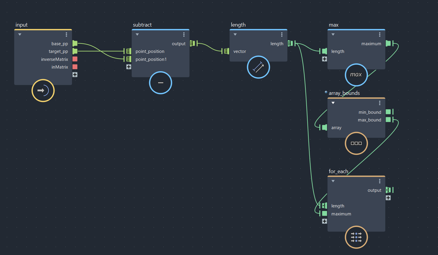This screenshot has height=255, width=438.
Task: Click the red inverseMatrix output port
Action: pos(75,59)
